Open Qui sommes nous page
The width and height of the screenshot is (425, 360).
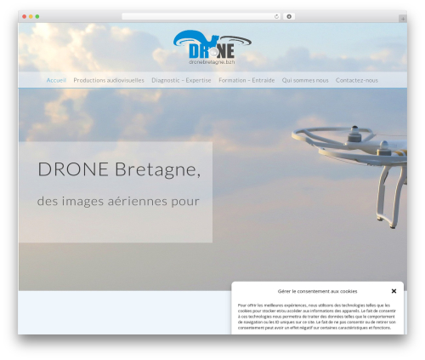[x=305, y=80]
